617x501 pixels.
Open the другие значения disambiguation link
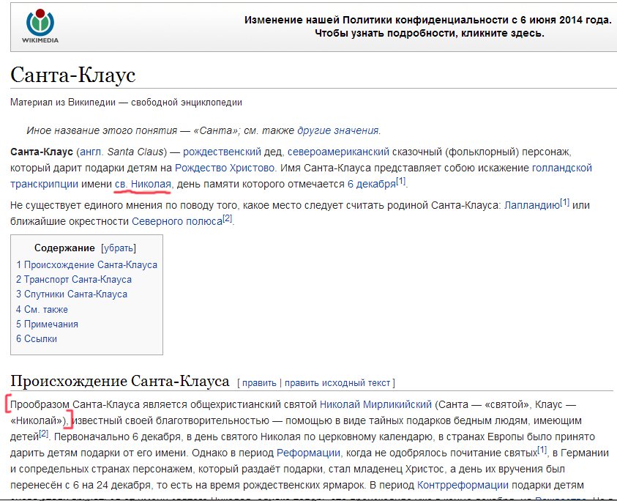[337, 130]
